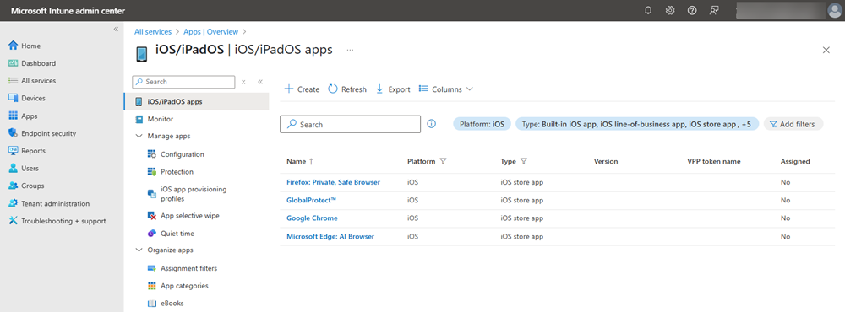The image size is (845, 312).
Task: Click the Version column header
Action: point(606,161)
